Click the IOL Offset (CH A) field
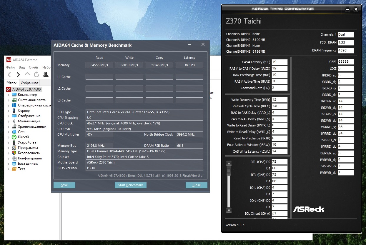Screen dimensions: 366x245 click(x=280, y=214)
